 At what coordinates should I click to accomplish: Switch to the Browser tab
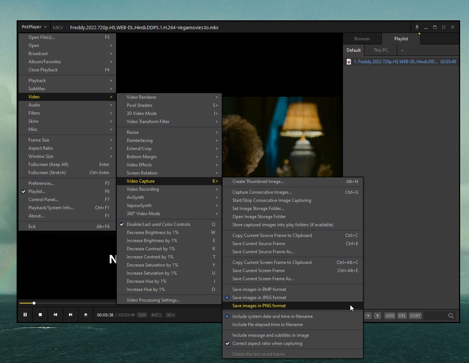(362, 38)
